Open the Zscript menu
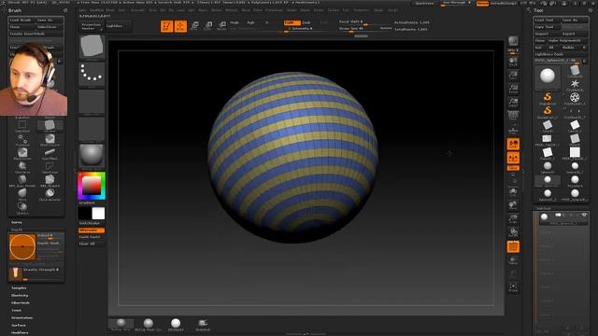598x336 pixels. click(x=392, y=10)
